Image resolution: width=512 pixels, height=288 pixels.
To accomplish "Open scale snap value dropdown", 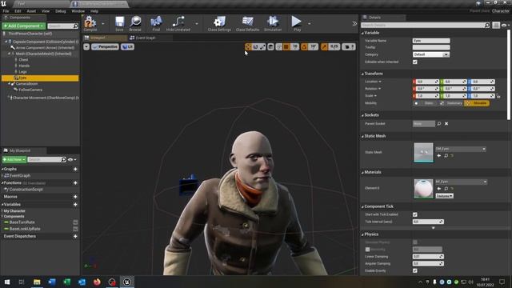I will pyautogui.click(x=334, y=47).
